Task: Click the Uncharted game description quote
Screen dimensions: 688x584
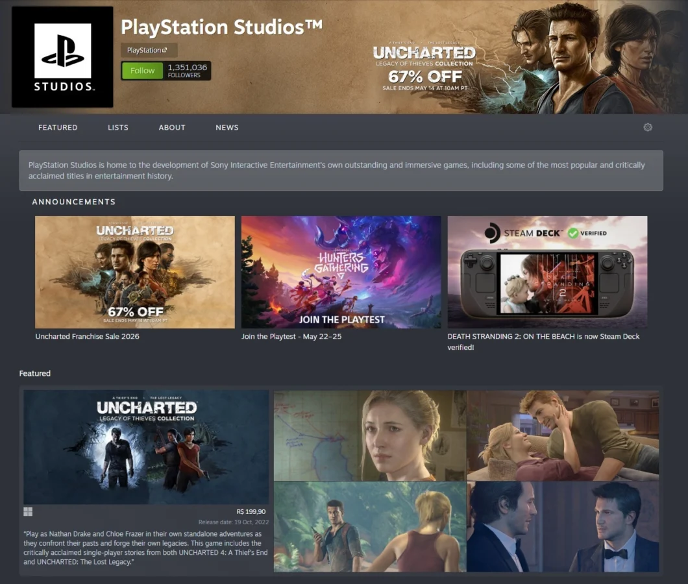Action: (145, 548)
